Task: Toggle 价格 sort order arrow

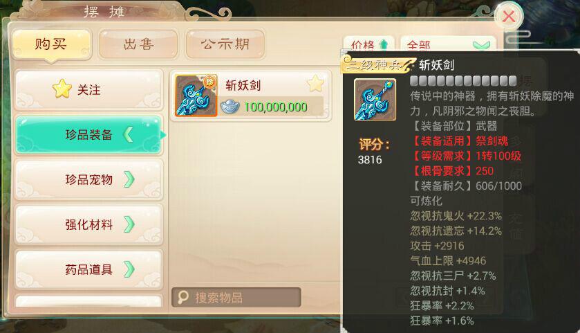Action: [384, 45]
